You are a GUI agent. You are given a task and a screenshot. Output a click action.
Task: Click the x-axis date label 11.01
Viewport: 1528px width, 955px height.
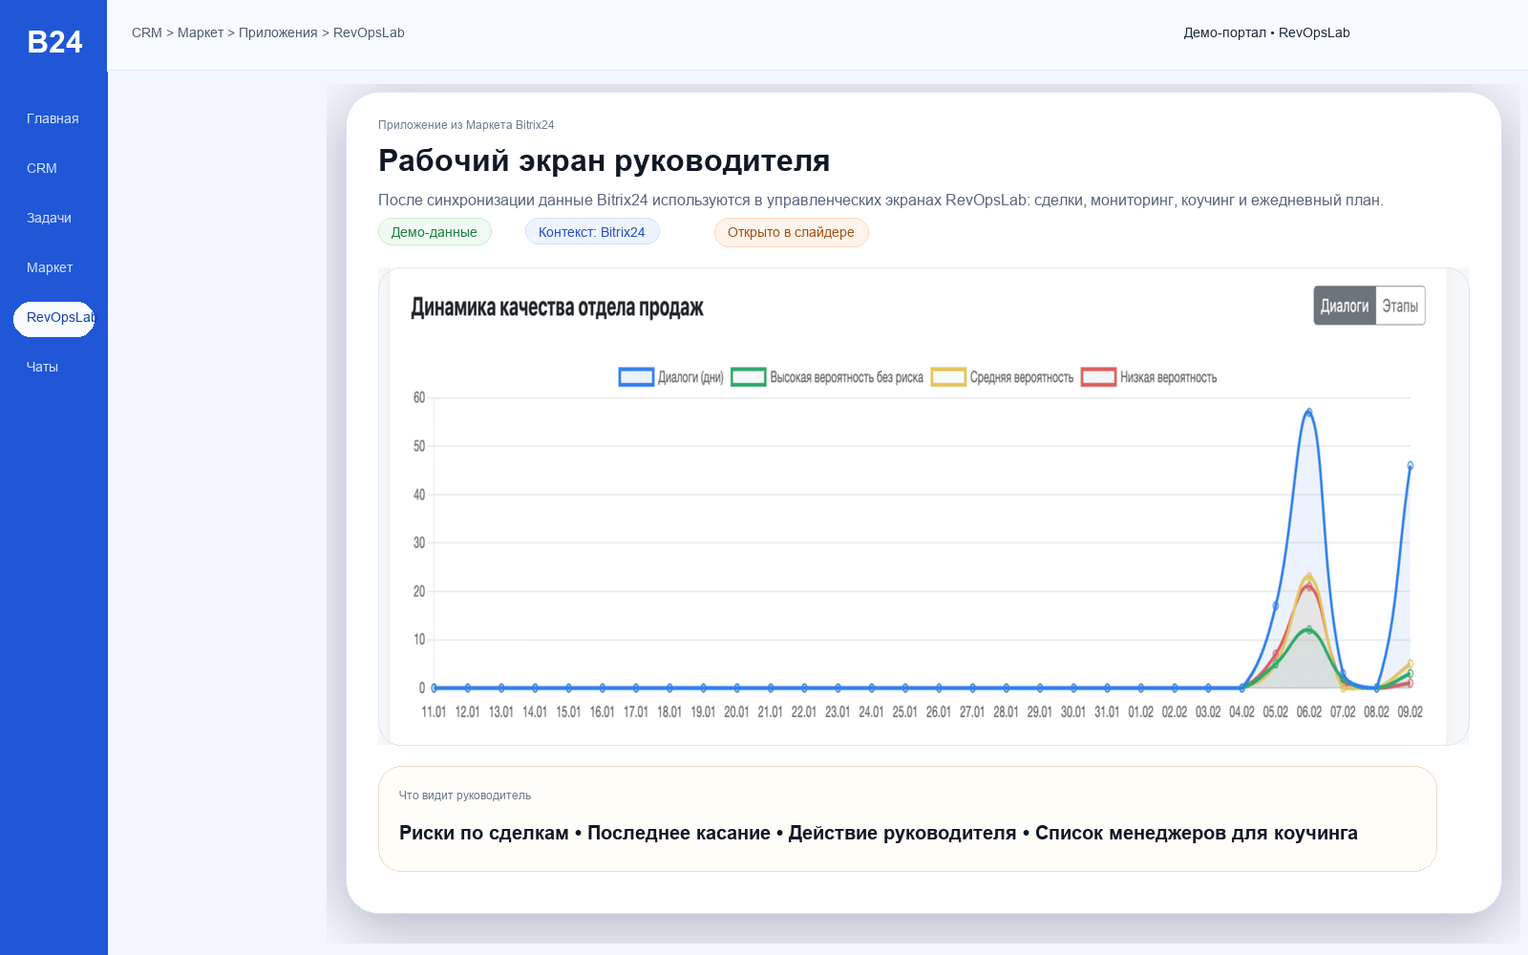(x=434, y=712)
